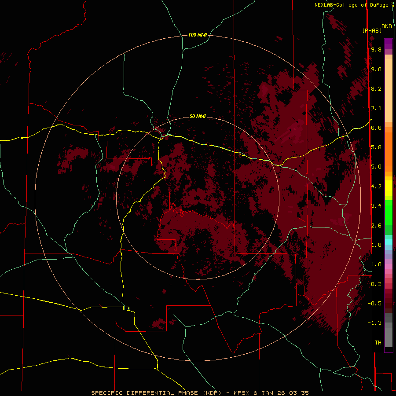
Task: Click the bright green legend segment
Action: pyautogui.click(x=389, y=213)
